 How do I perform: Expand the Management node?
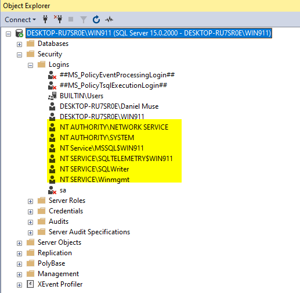click(19, 275)
